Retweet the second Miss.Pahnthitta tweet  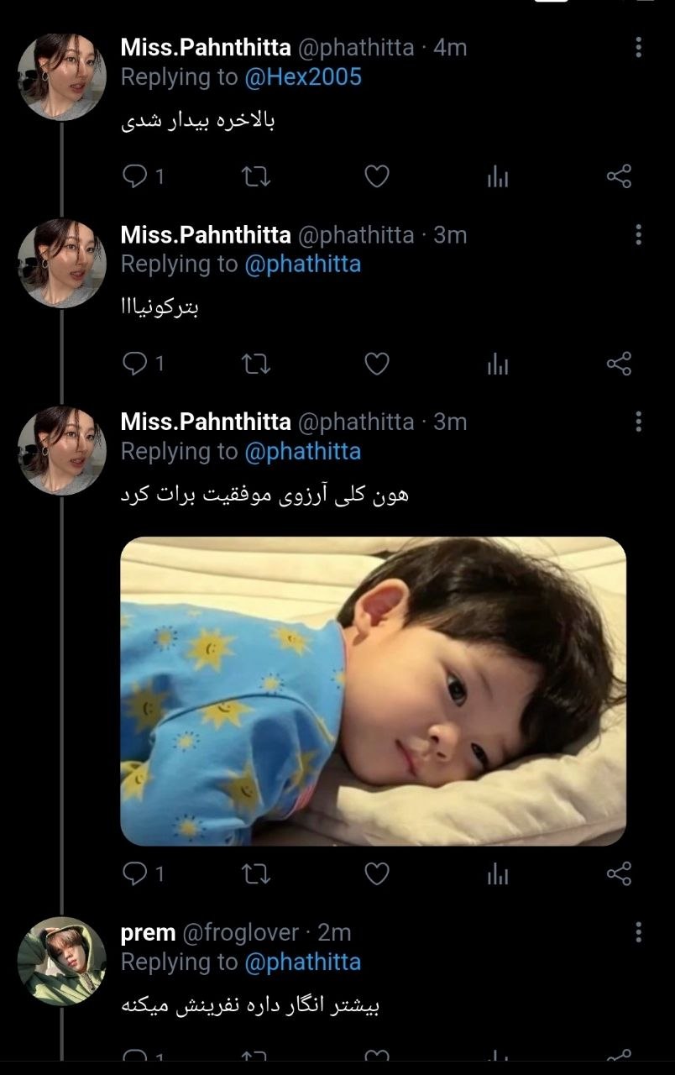click(255, 364)
